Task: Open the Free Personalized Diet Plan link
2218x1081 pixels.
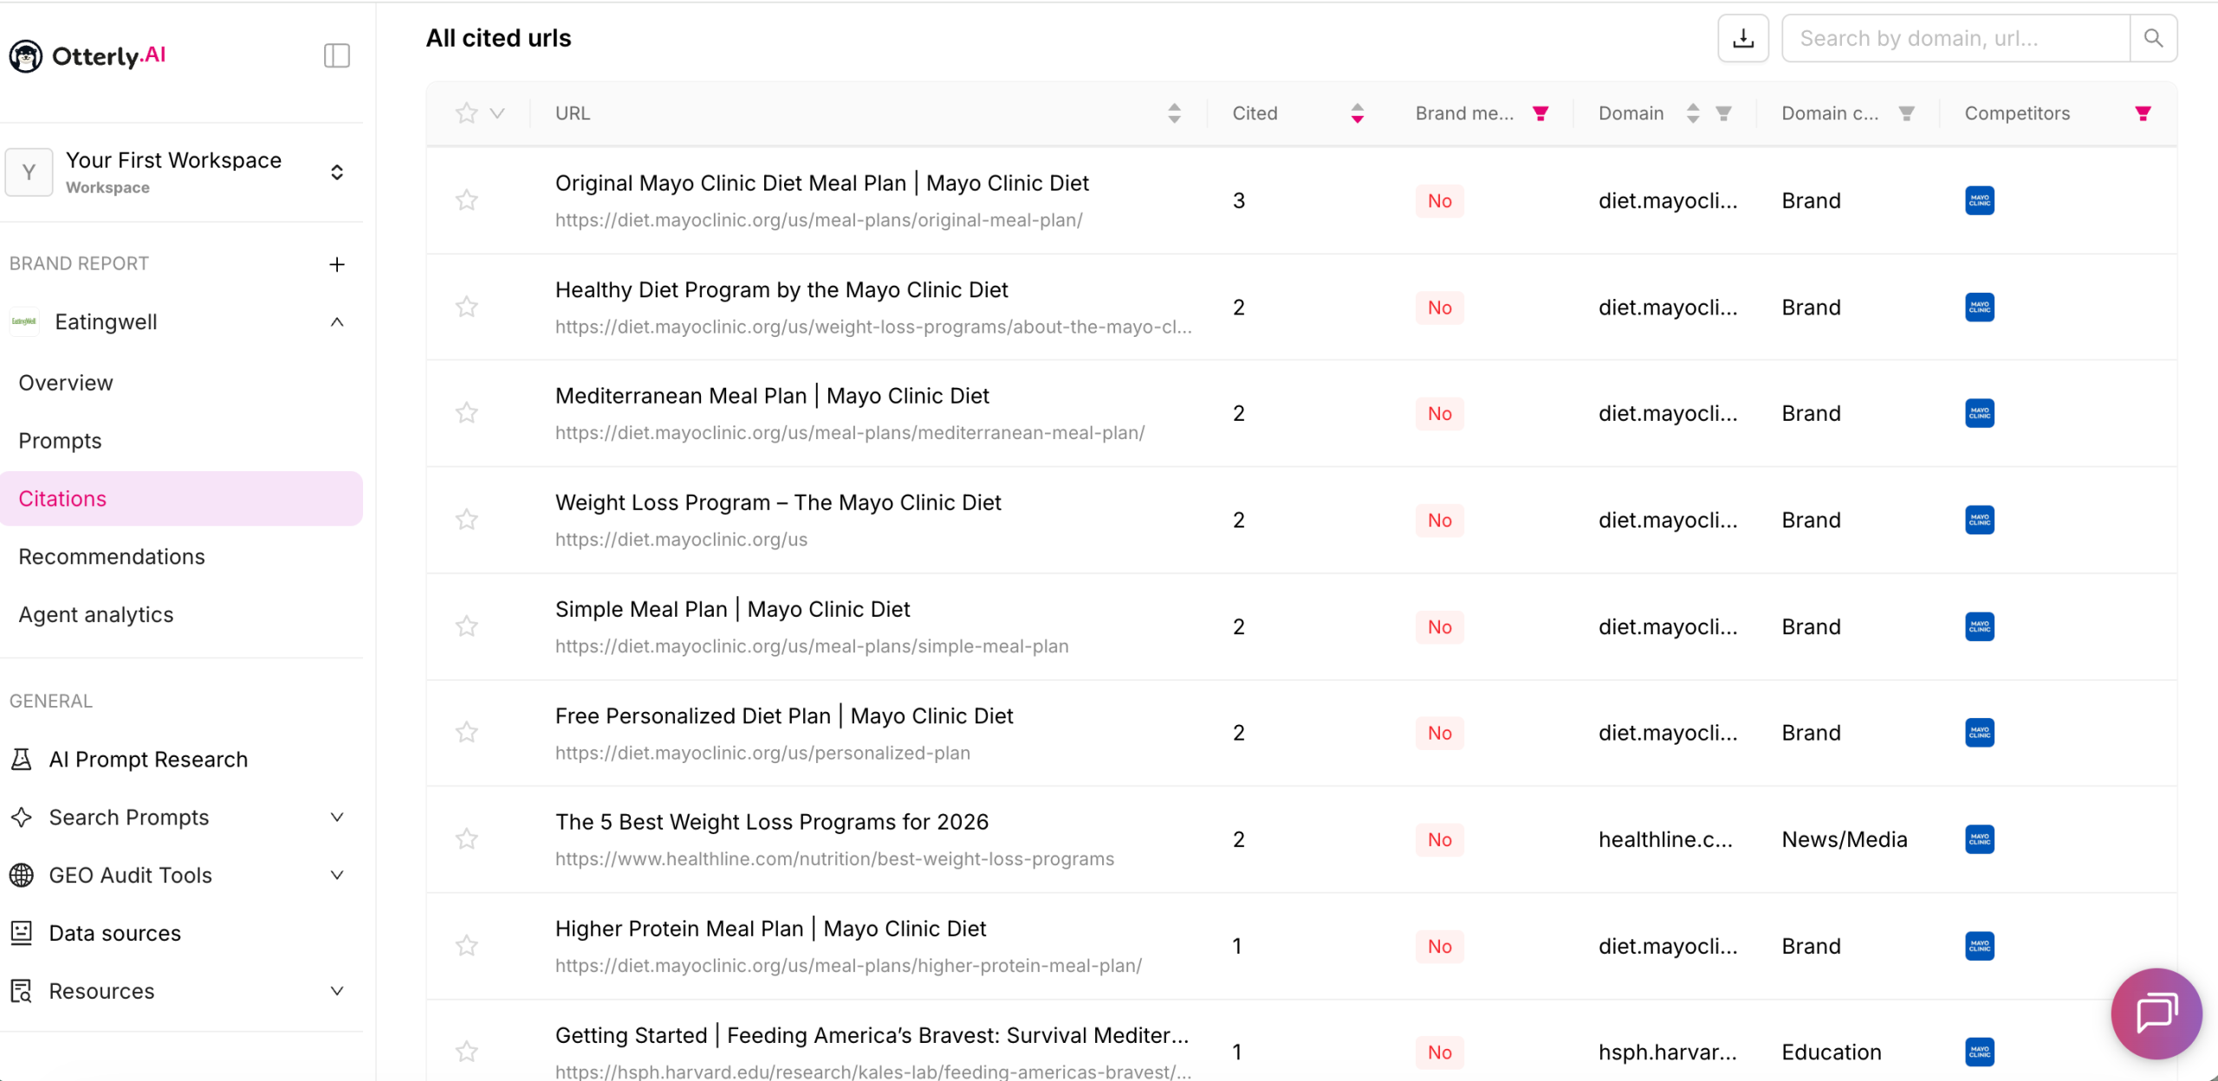Action: click(x=784, y=716)
